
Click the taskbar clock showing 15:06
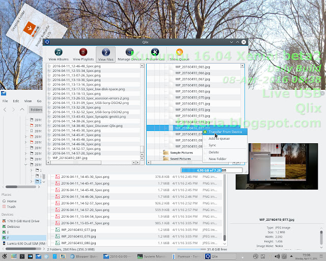pos(307,256)
